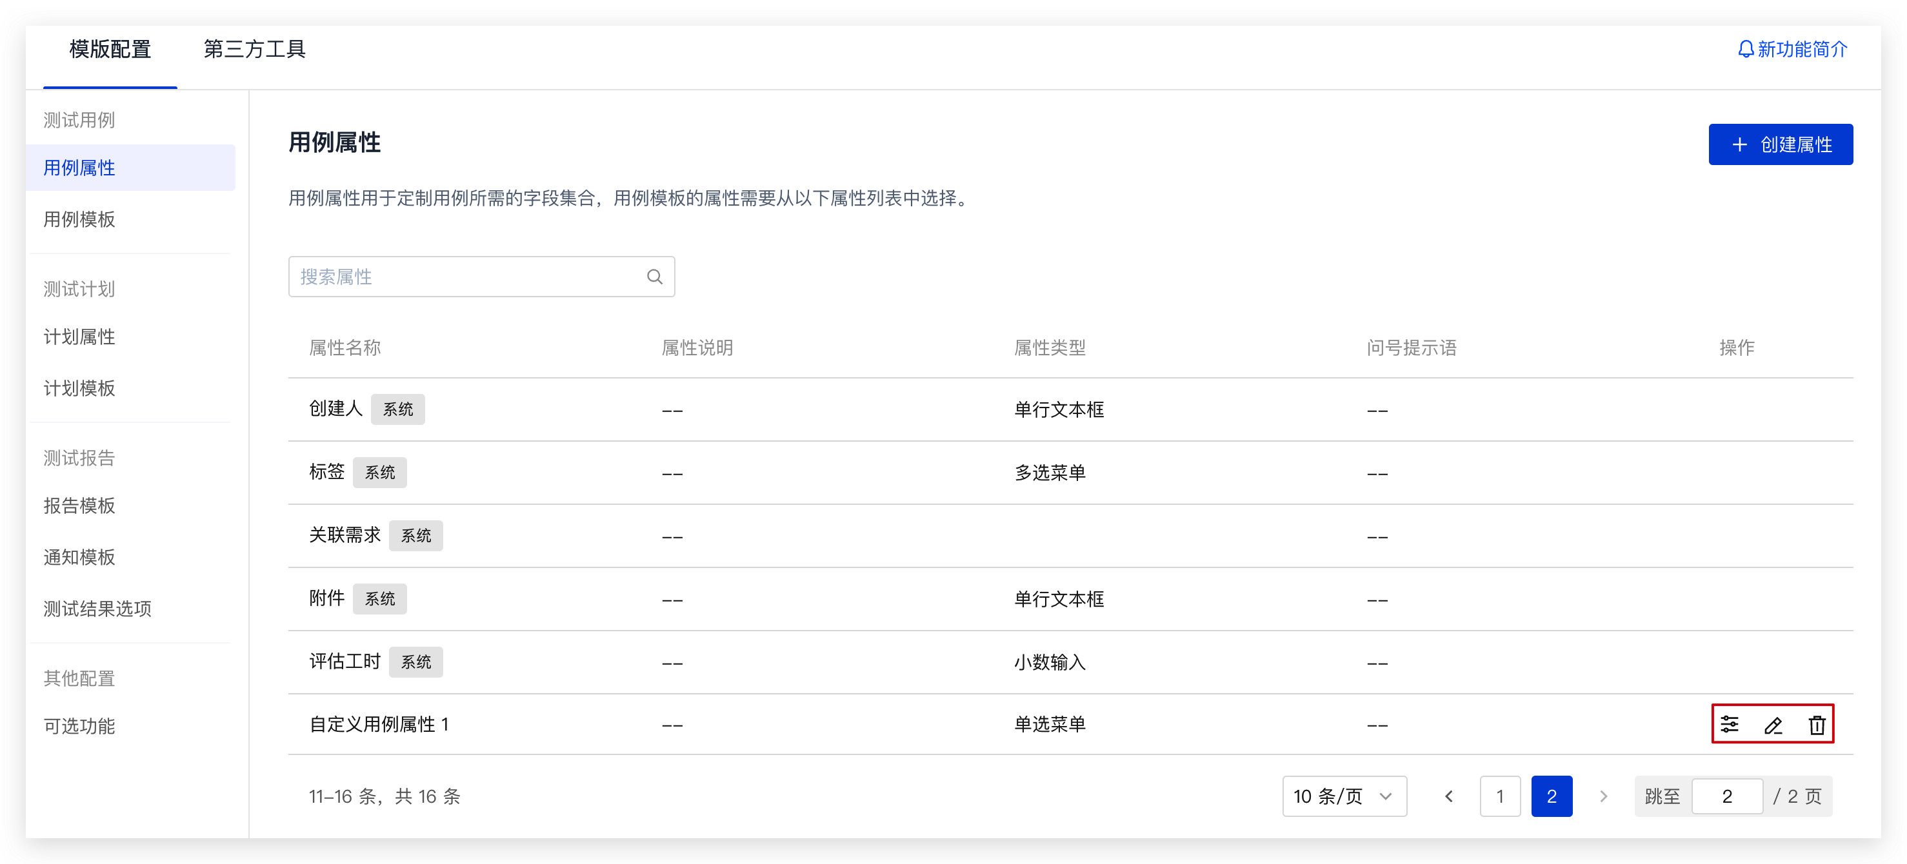Click the 评估工时 attribute name
1907x864 pixels.
coord(344,662)
